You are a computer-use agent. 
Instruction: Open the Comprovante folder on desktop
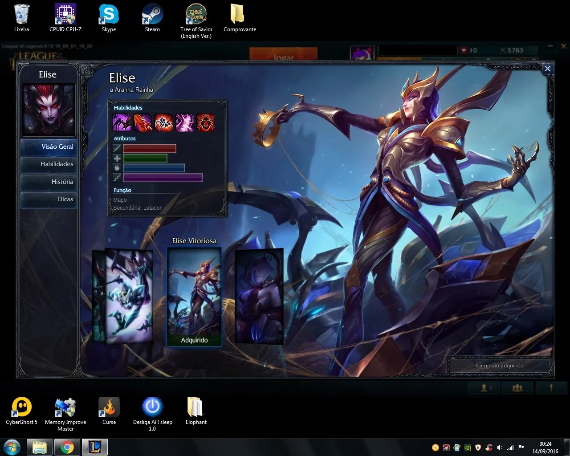[x=240, y=18]
